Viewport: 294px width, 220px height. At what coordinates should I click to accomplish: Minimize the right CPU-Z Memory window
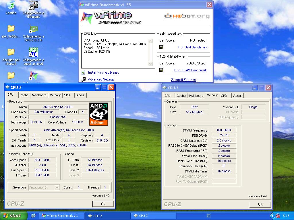255,88
